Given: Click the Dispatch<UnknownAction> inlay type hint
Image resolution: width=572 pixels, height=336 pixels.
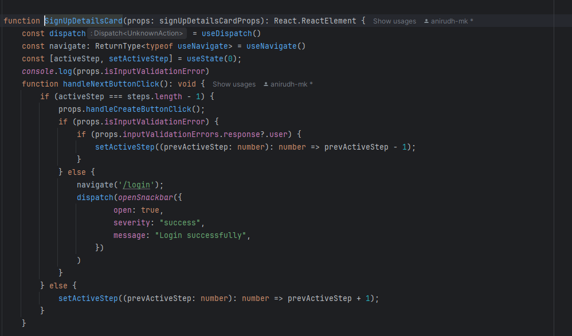Looking at the screenshot, I should click(137, 33).
